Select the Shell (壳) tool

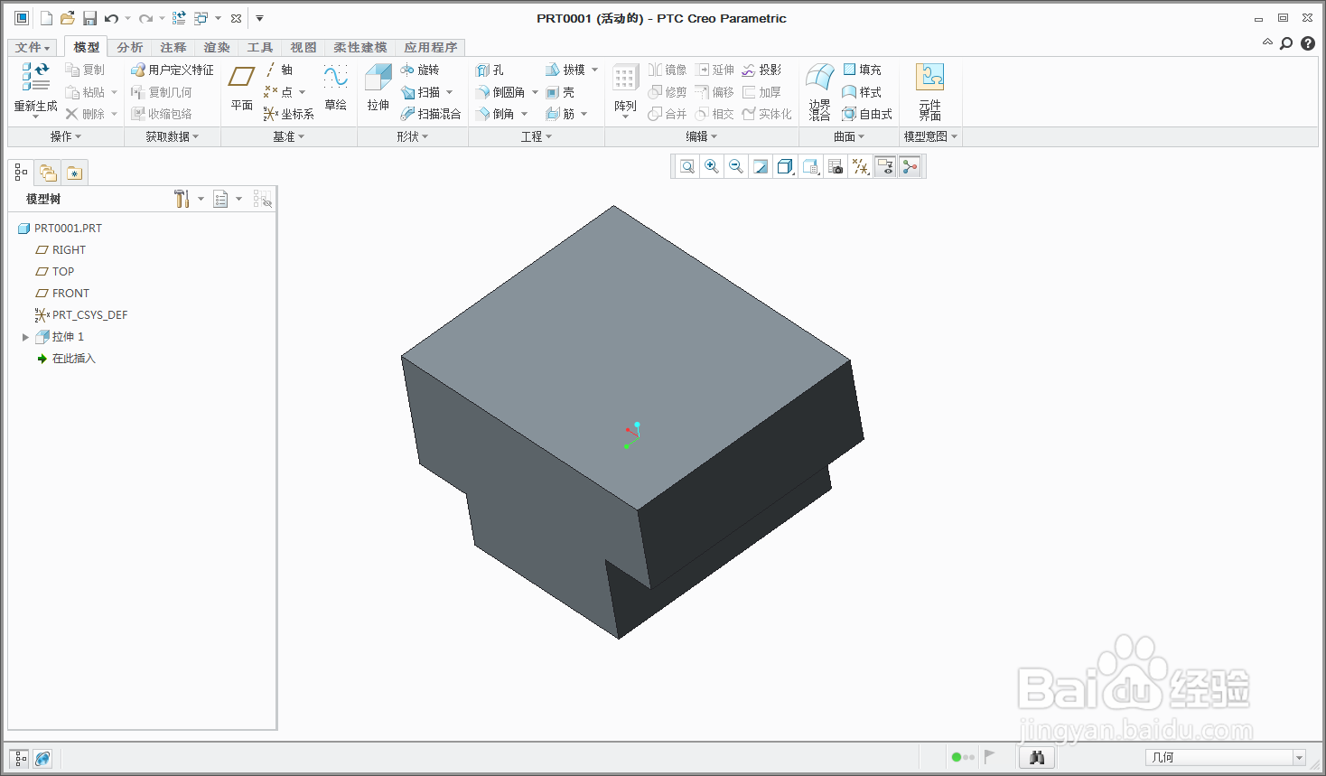click(560, 92)
